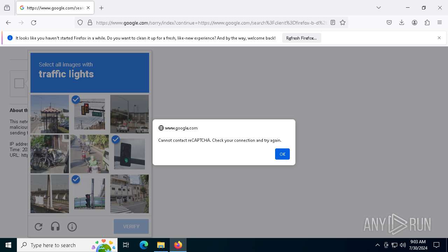
Task: Select pickup trucks street image tile
Action: [x=129, y=114]
